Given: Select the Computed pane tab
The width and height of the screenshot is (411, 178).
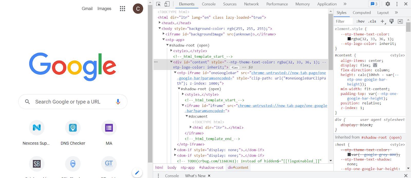Looking at the screenshot, I should (x=362, y=13).
